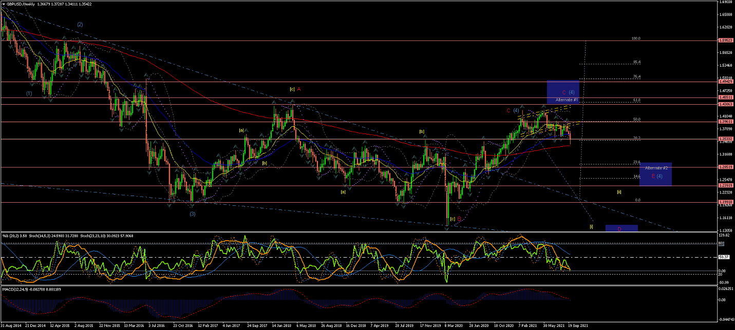Open the chart menu arrow beside GBPUSD,Weekly
The image size is (735, 330).
point(4,4)
